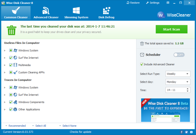Image resolution: width=196 pixels, height=135 pixels.
Task: Toggle the Custom Cleaning APPs checkbox
Action: pyautogui.click(x=11, y=72)
